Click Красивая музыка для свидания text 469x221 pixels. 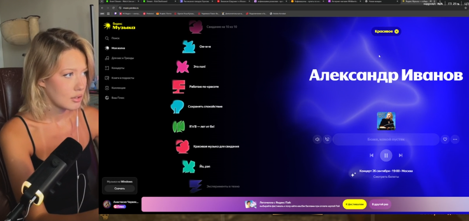(x=216, y=147)
